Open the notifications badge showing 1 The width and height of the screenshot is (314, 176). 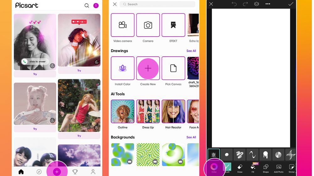pos(96,5)
